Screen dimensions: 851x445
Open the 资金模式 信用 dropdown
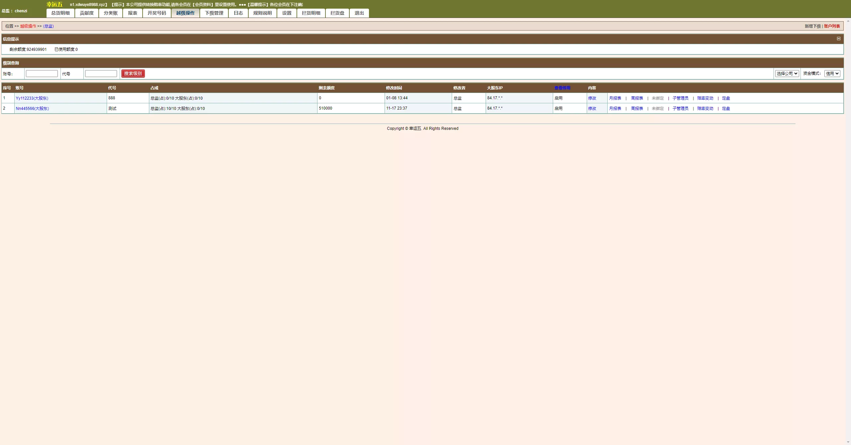832,73
